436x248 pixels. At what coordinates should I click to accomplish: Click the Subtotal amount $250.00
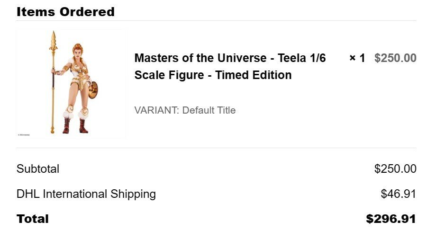(395, 169)
